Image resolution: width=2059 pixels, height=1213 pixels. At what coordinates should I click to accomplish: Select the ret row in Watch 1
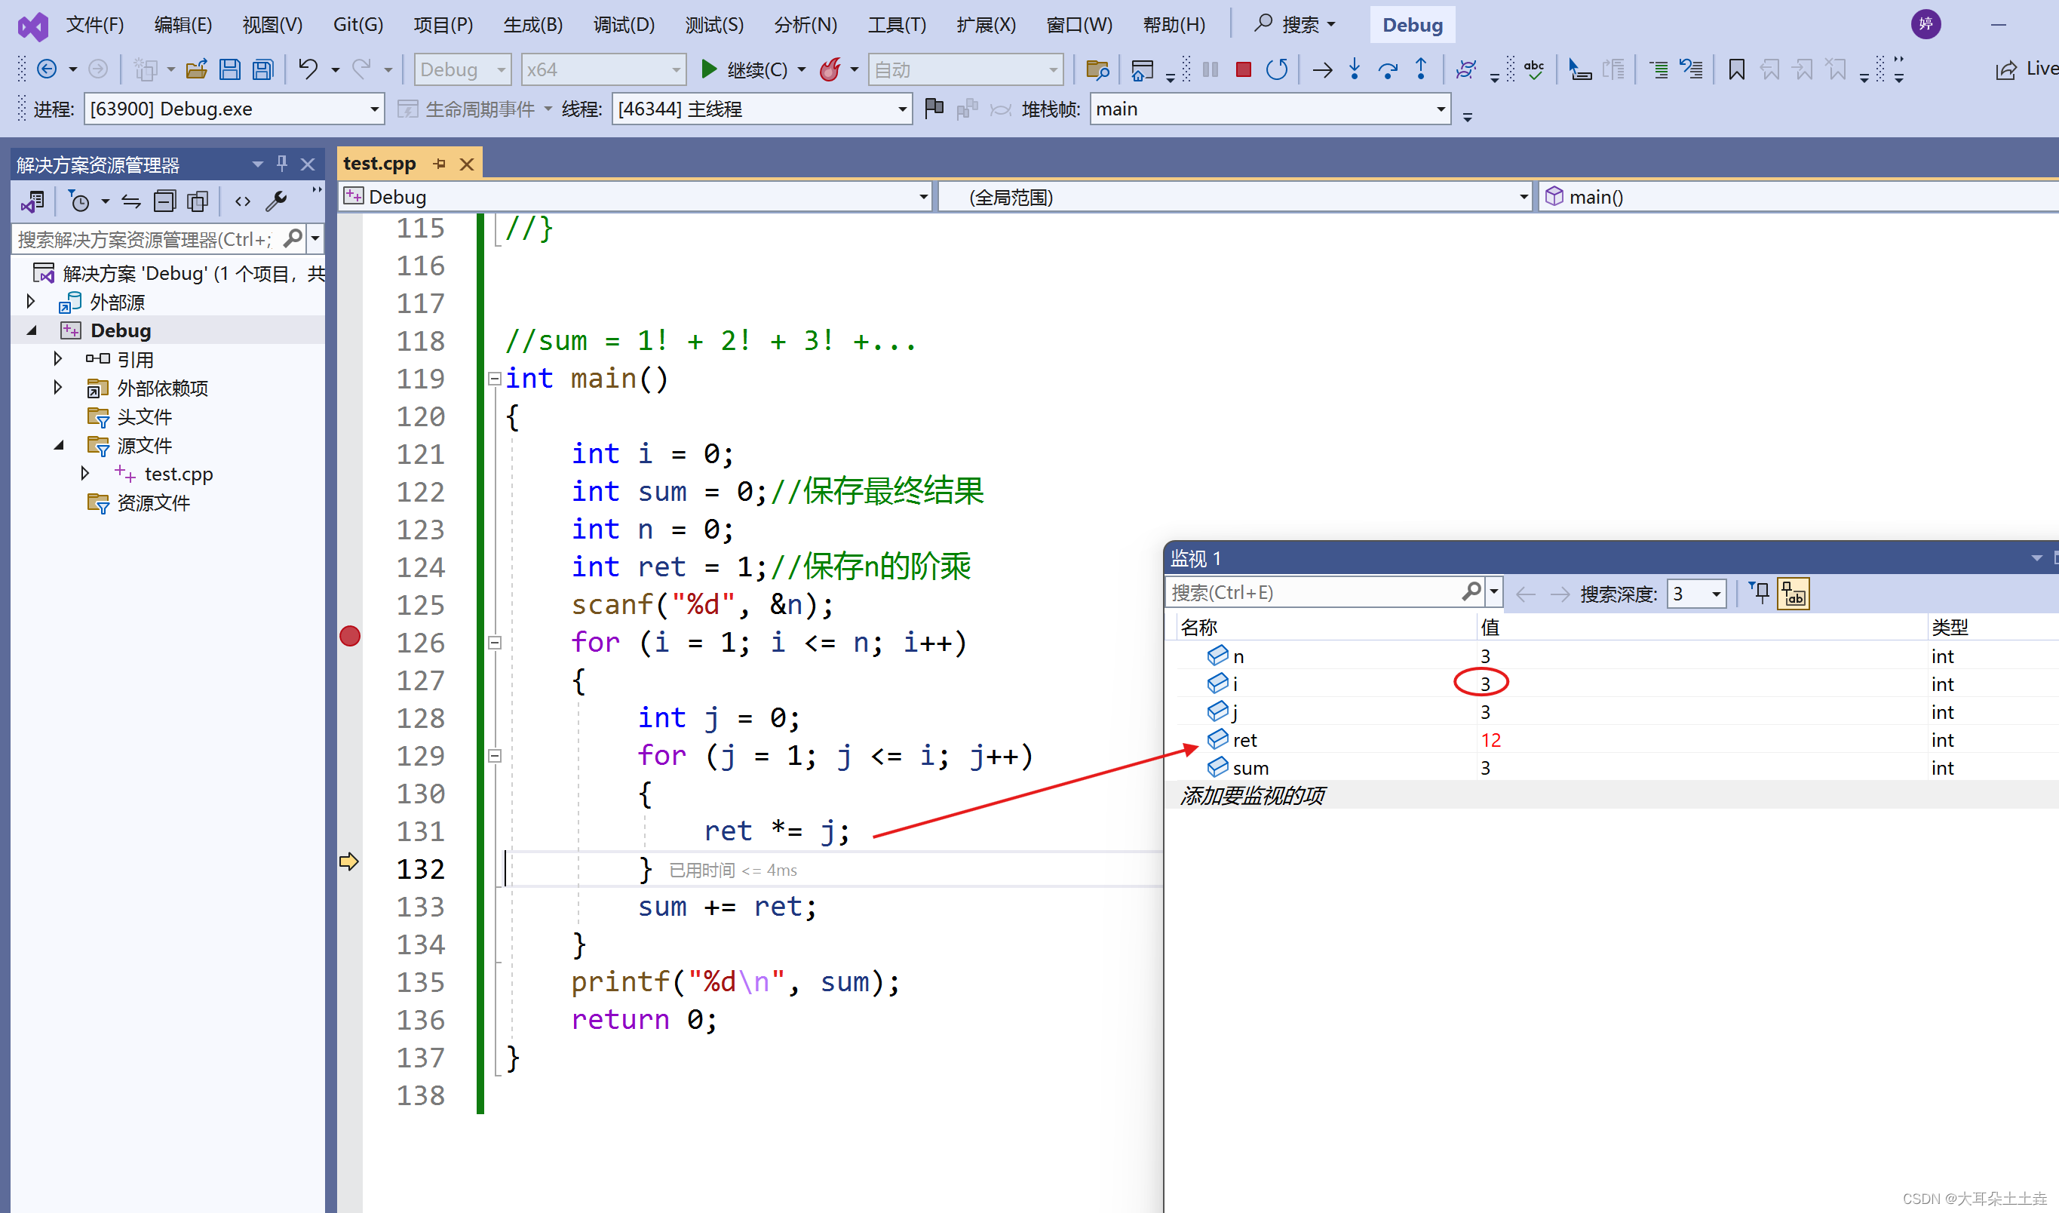(x=1609, y=740)
